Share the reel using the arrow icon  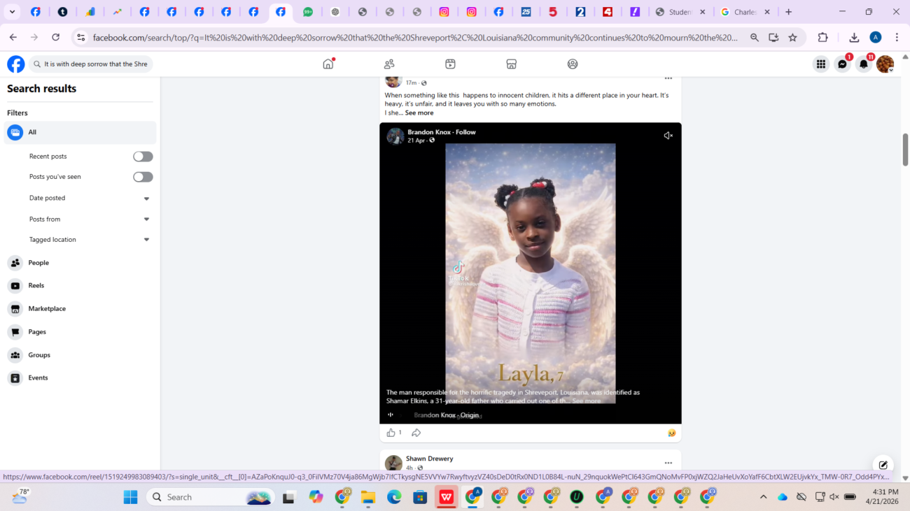[x=416, y=433]
